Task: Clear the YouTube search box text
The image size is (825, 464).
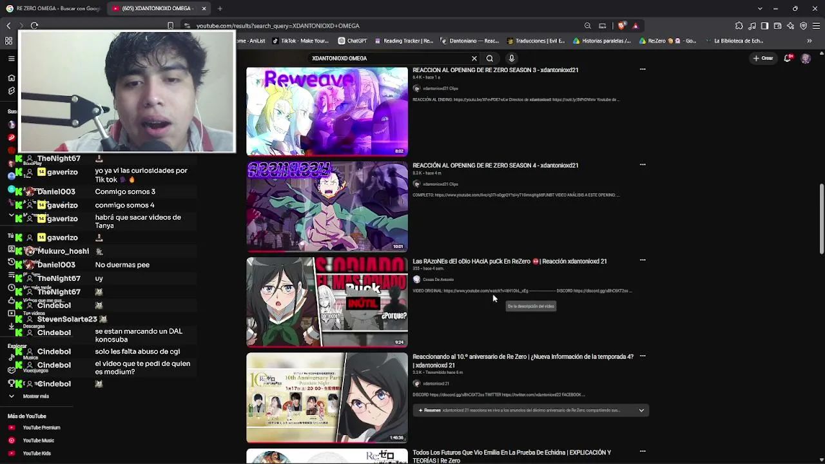Action: pos(474,58)
